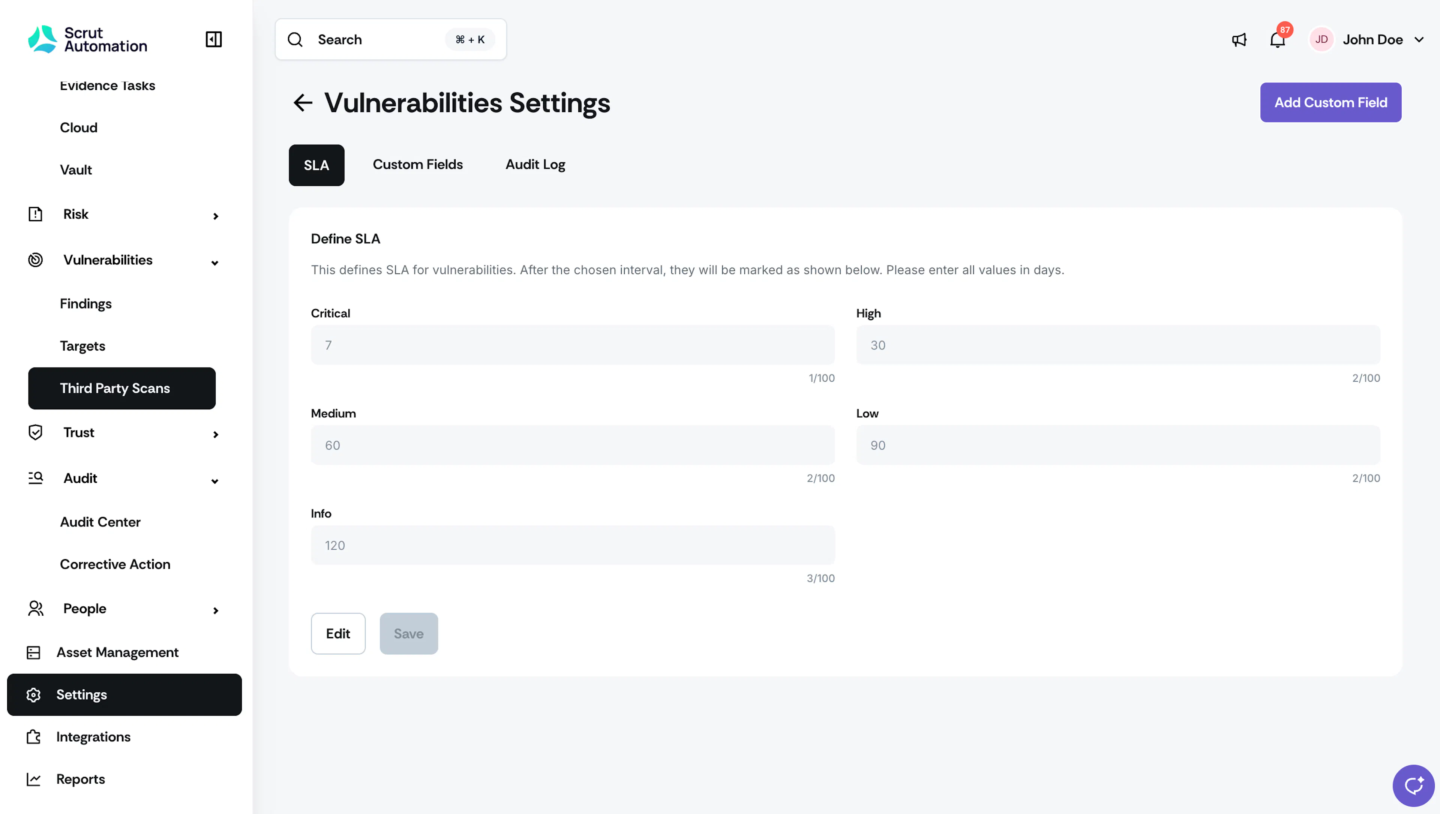Open the chat assistant bubble

[x=1414, y=786]
